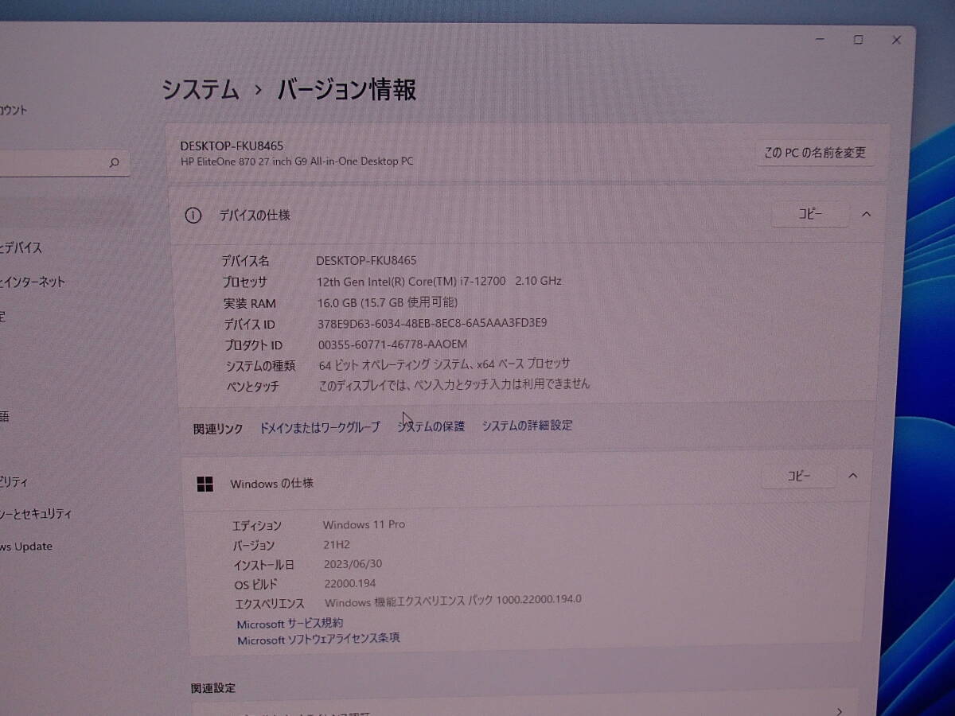Click HP EliteOne 870 model name text
The width and height of the screenshot is (955, 716).
coord(297,161)
